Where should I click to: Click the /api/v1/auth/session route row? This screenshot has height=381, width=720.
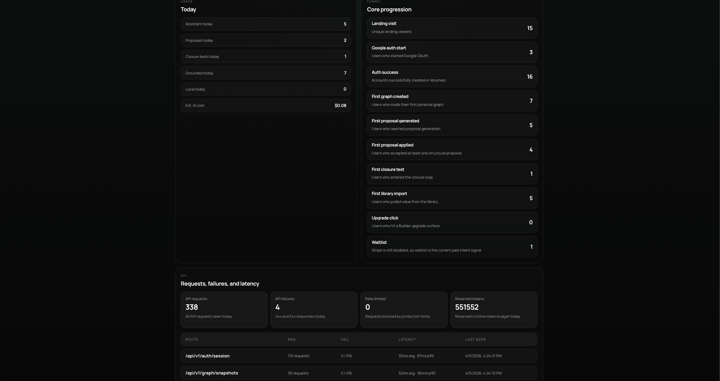tap(359, 356)
